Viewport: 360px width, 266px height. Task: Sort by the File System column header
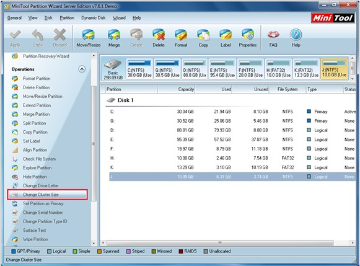(288, 89)
